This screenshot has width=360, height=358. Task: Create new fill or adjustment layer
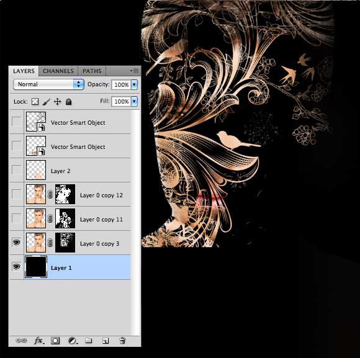[x=73, y=341]
